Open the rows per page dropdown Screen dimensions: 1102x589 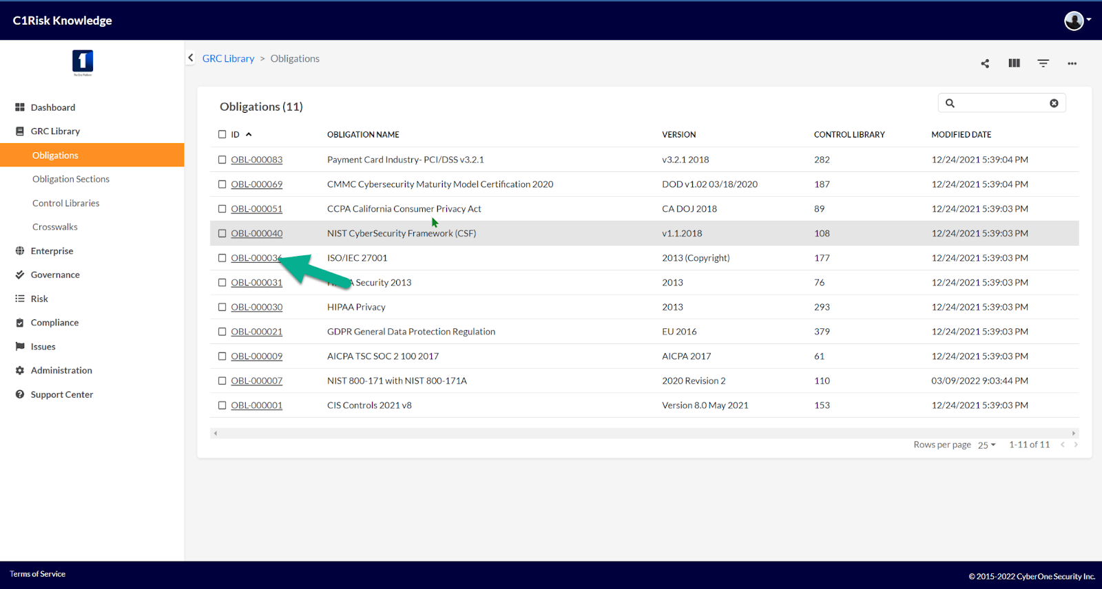pos(986,445)
